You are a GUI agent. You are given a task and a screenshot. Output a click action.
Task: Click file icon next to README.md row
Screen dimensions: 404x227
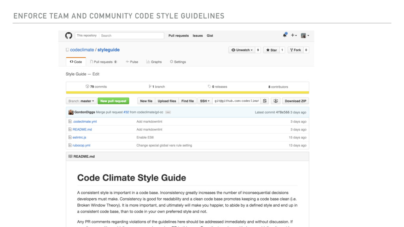[x=70, y=129]
